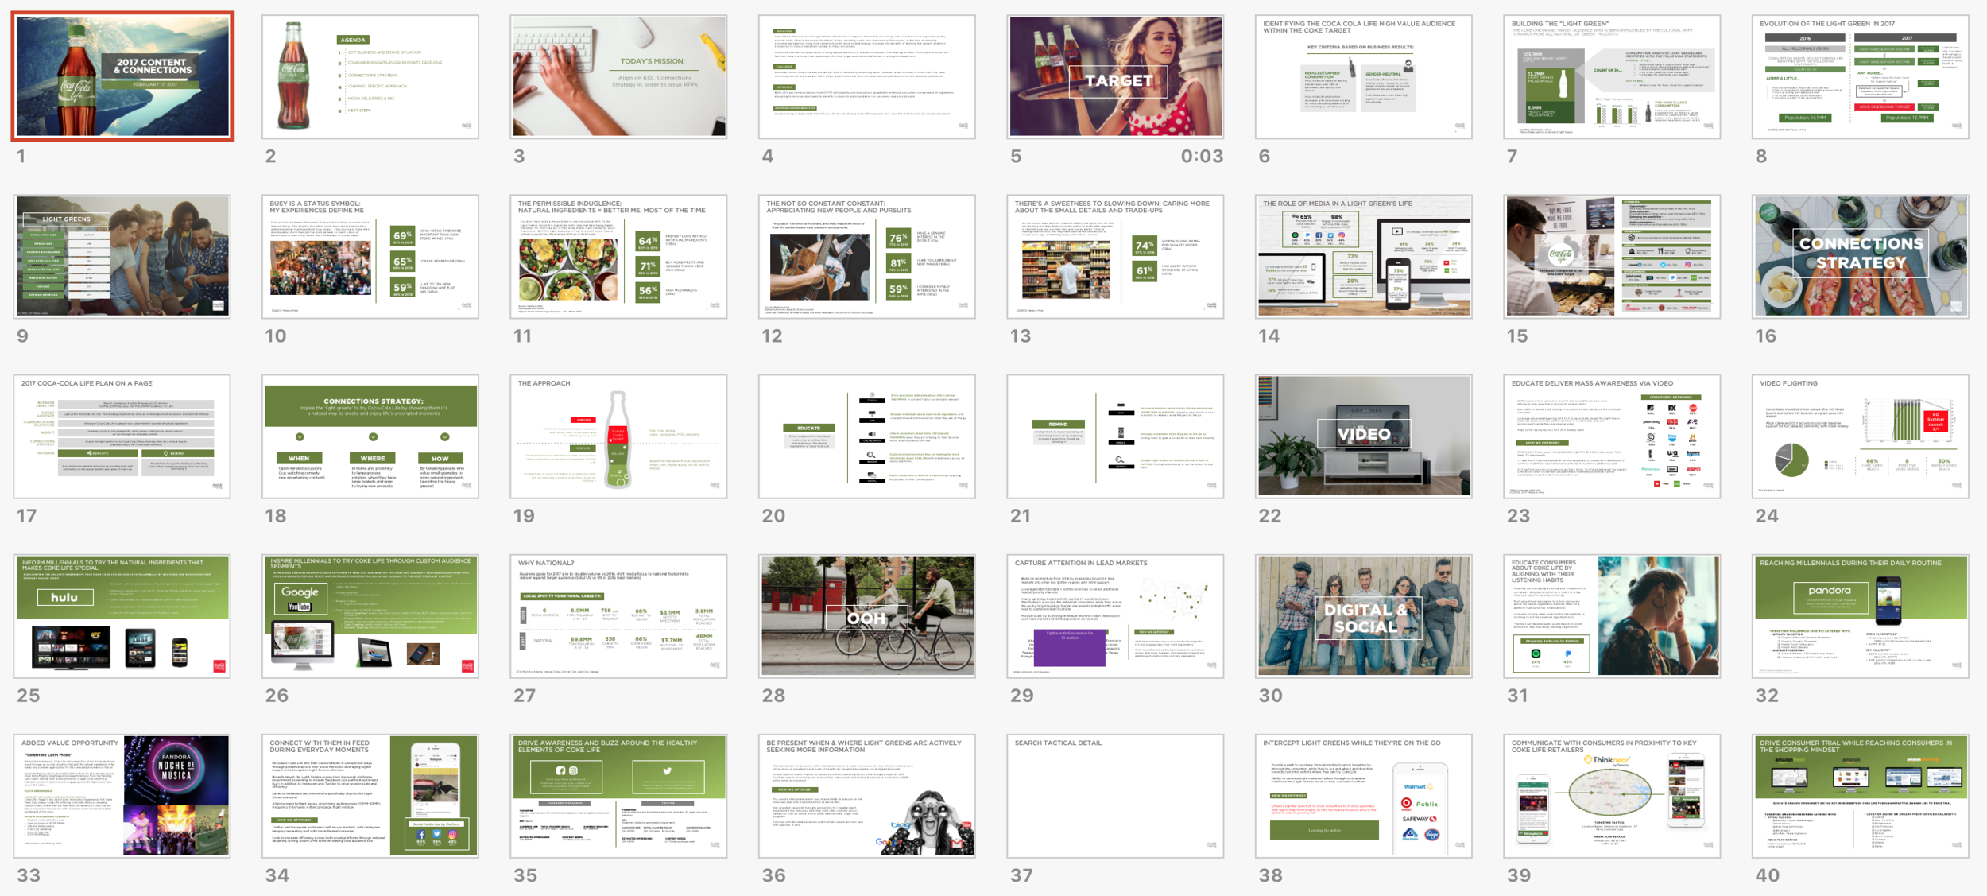Select the Why National? slide
Screen dimensions: 1987x896
click(618, 616)
